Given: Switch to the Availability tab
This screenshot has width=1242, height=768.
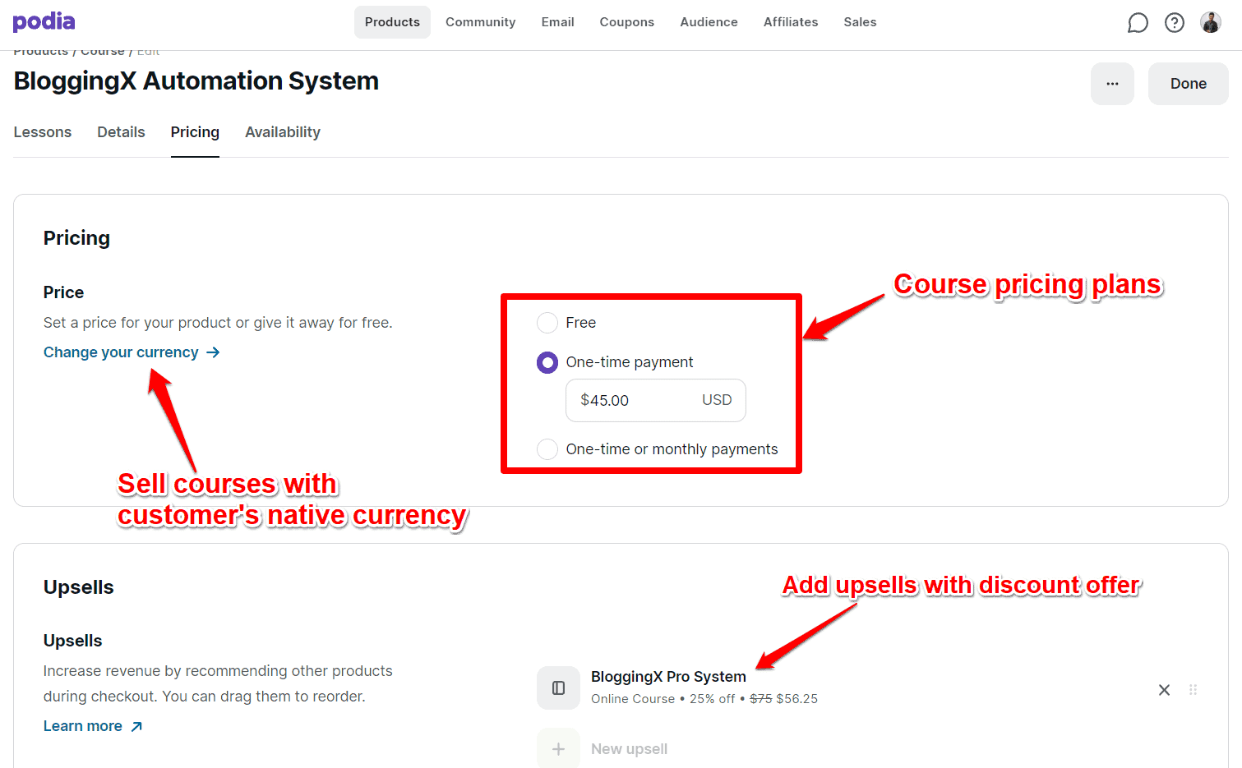Looking at the screenshot, I should (282, 132).
